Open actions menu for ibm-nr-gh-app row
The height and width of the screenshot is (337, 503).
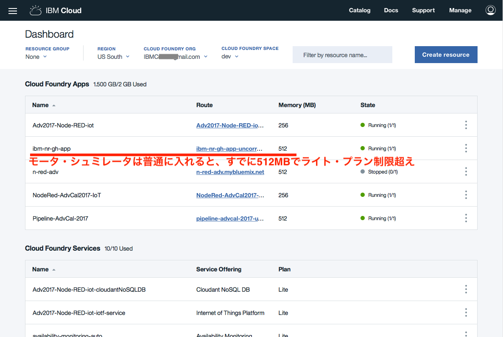tap(466, 148)
